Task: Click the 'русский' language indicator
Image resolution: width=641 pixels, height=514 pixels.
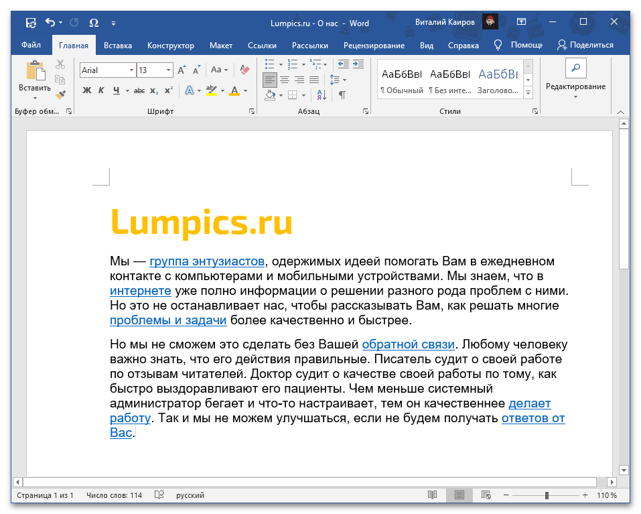Action: point(190,495)
